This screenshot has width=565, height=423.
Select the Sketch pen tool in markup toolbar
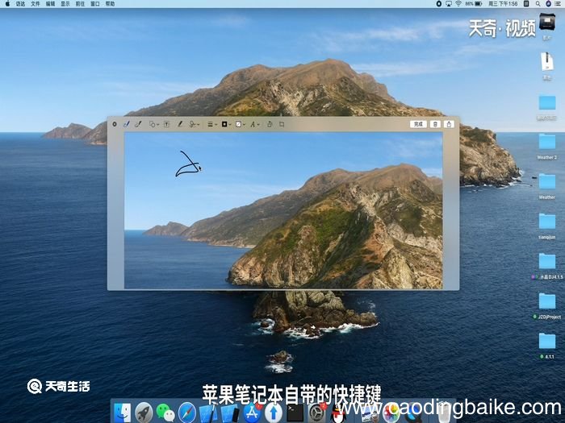[127, 124]
